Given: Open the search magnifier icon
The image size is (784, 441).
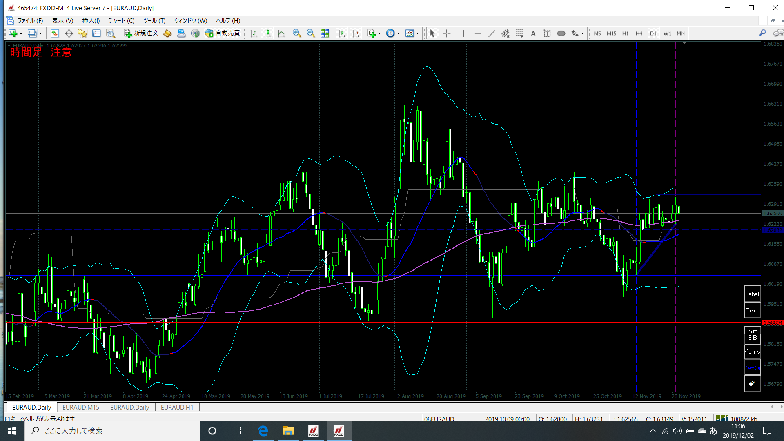Looking at the screenshot, I should (762, 33).
